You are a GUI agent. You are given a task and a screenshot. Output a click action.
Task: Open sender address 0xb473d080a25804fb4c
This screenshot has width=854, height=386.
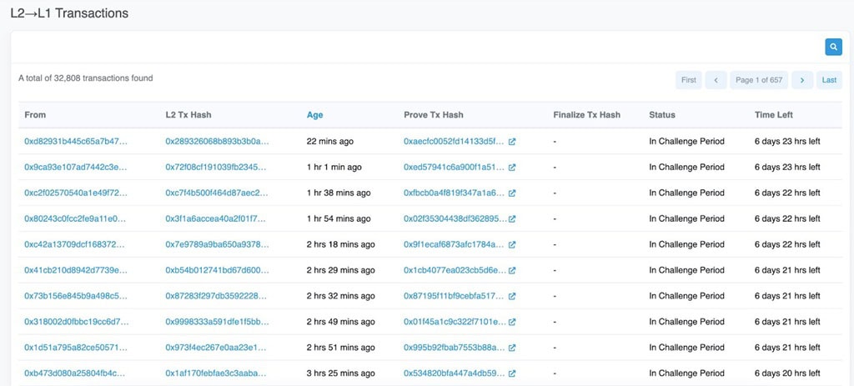coord(76,373)
